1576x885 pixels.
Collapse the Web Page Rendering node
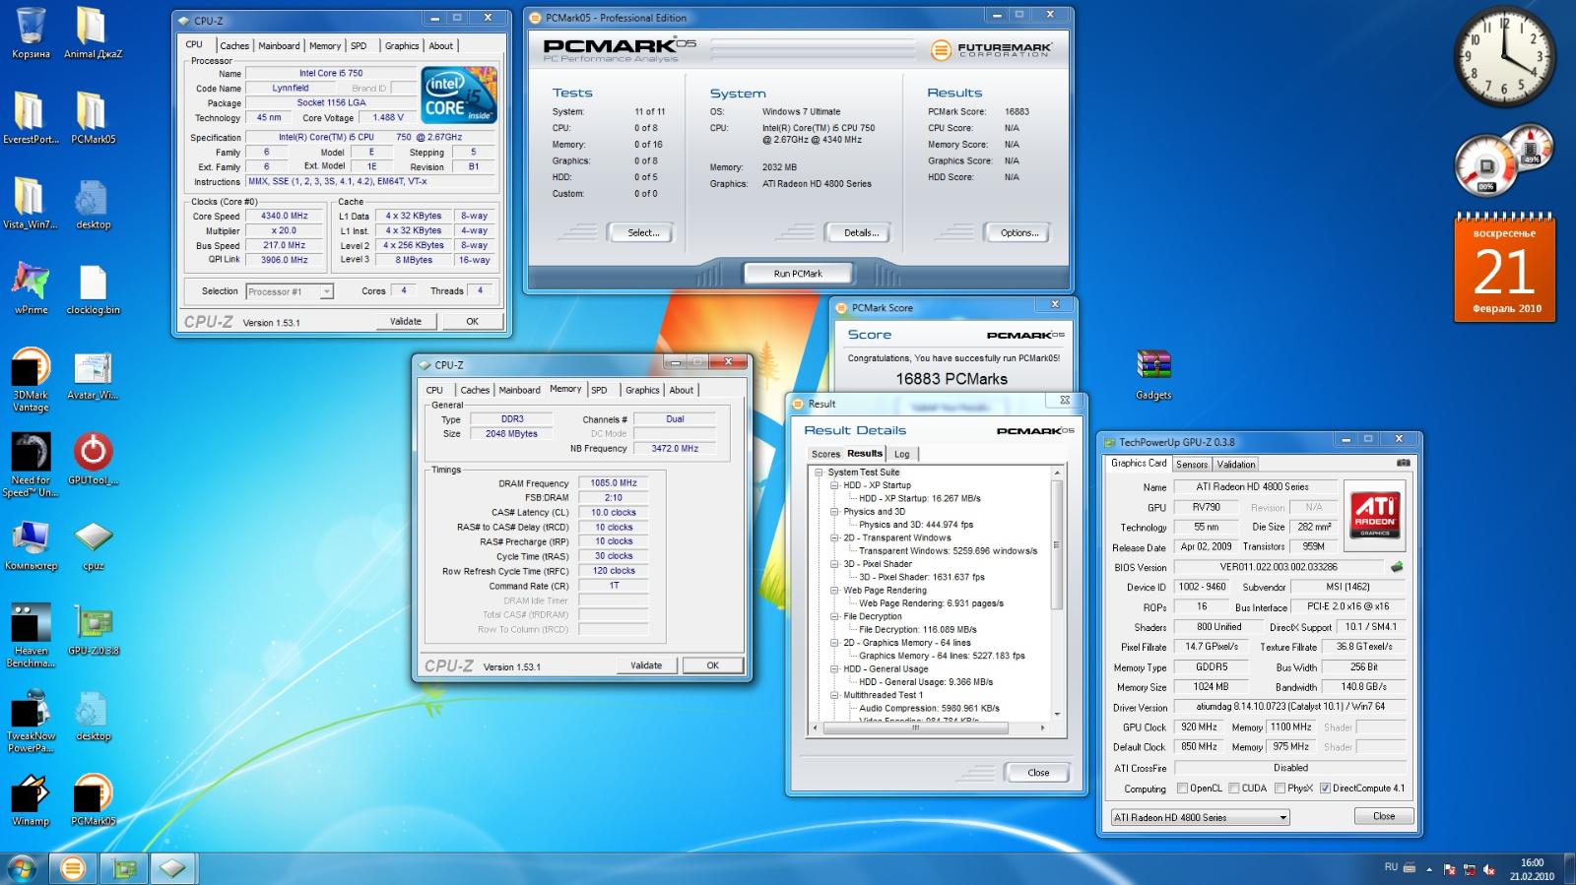[x=834, y=591]
